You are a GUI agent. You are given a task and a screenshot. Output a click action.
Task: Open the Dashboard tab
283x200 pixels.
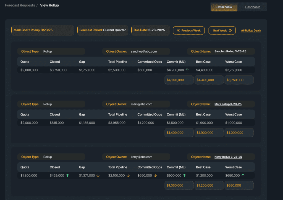[x=253, y=7]
